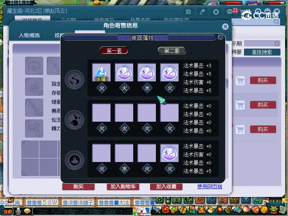Switch to the 第二套 artifact set
The height and width of the screenshot is (216, 288).
(x=172, y=50)
